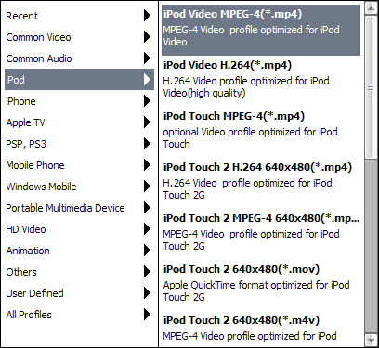This screenshot has width=379, height=348.
Task: Expand submenu arrow next to PSP, PS3
Action: point(147,144)
